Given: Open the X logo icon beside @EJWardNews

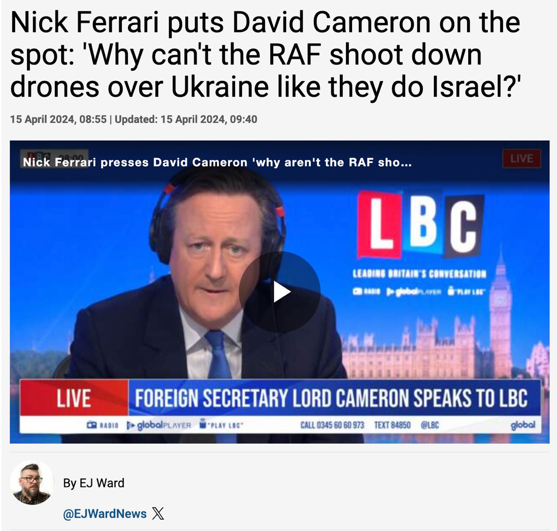Looking at the screenshot, I should pyautogui.click(x=158, y=514).
